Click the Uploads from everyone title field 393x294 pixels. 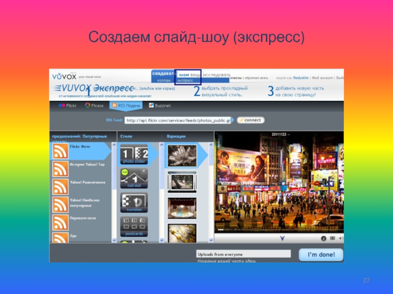[x=243, y=254]
